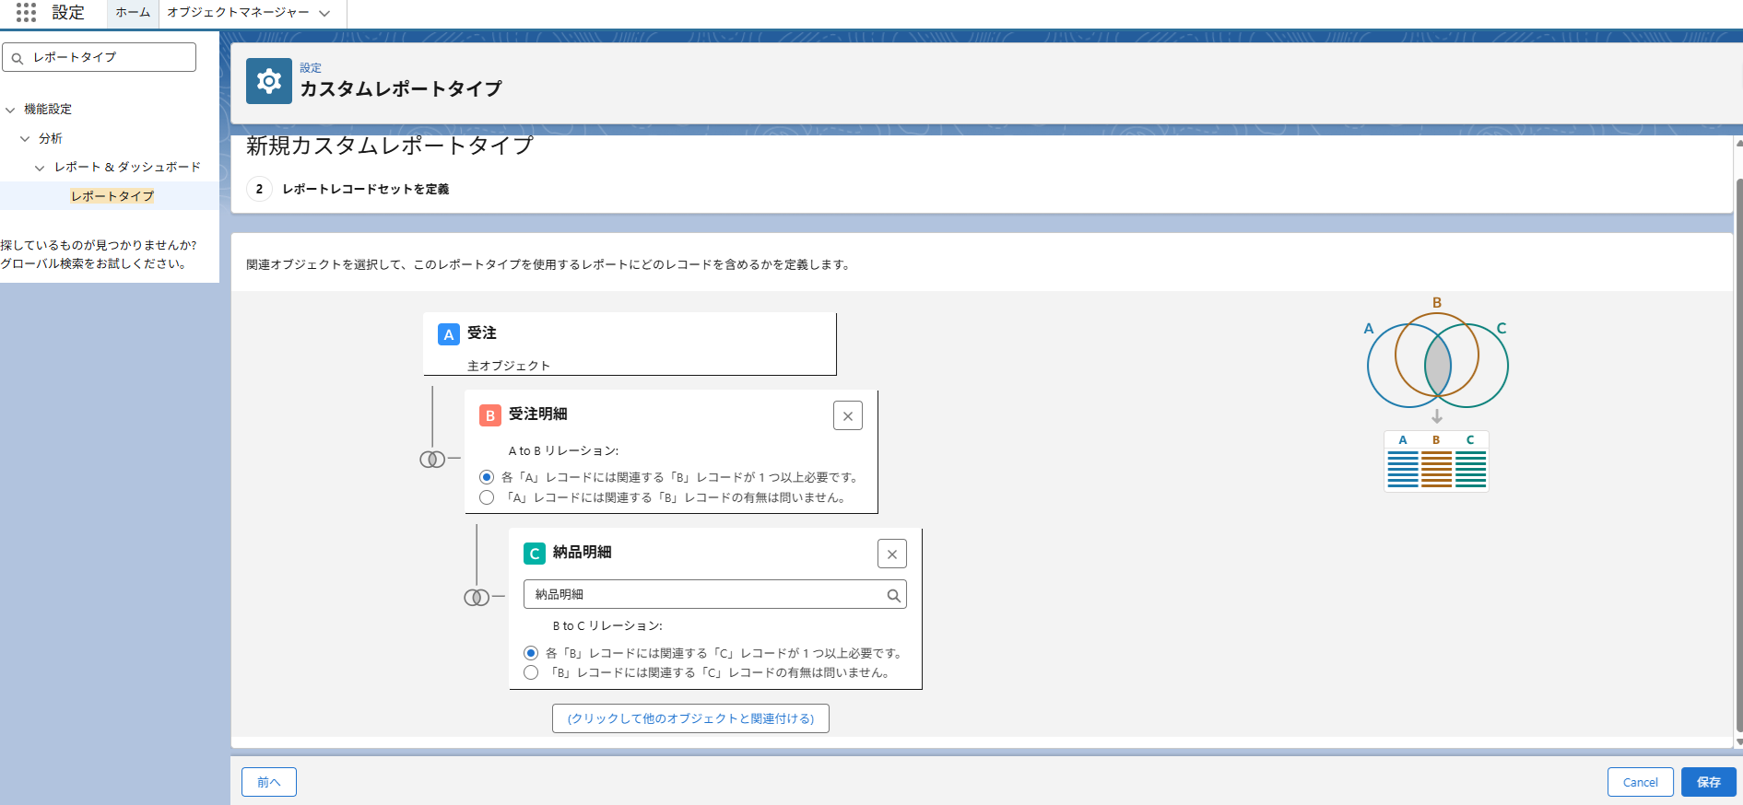Open the オブジェクトマネージャー tab dropdown chevron
The image size is (1743, 805).
[x=324, y=13]
